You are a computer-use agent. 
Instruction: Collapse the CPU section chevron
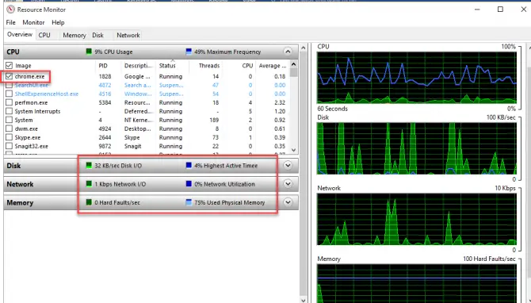[x=288, y=52]
